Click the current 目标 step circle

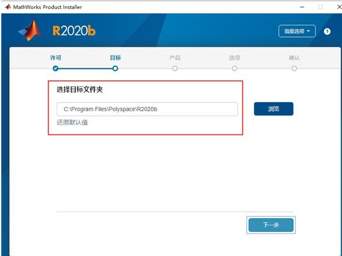point(115,68)
